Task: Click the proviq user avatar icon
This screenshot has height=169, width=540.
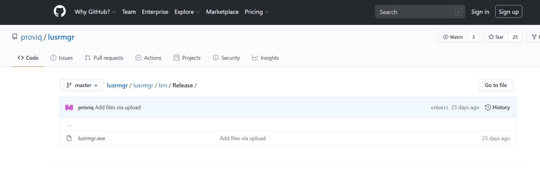Action: 69,108
